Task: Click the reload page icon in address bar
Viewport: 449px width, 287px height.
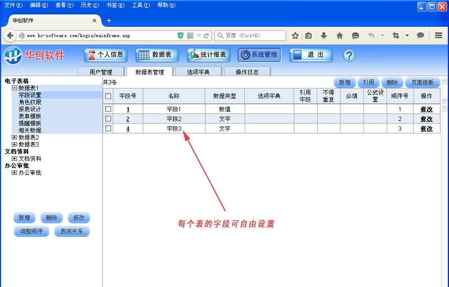Action: pyautogui.click(x=206, y=36)
